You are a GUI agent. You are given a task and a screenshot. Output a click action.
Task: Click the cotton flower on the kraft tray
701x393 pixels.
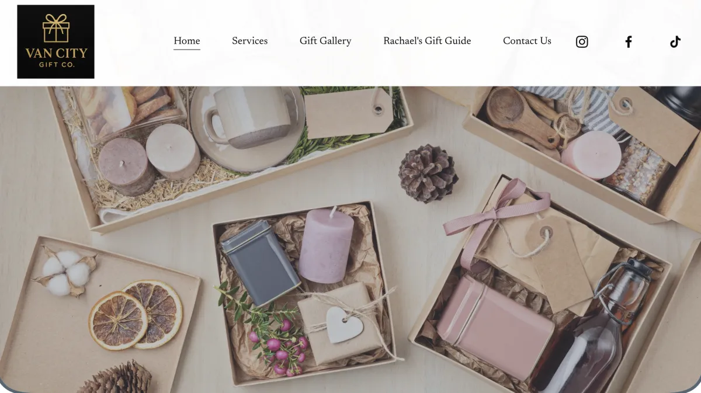click(65, 271)
